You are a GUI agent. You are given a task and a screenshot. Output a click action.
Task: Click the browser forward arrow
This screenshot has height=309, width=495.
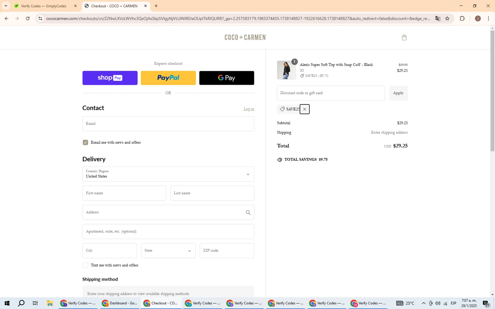(x=17, y=18)
